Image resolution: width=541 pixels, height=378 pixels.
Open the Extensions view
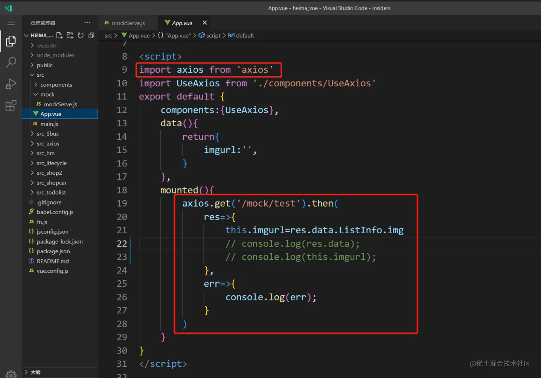pos(11,105)
